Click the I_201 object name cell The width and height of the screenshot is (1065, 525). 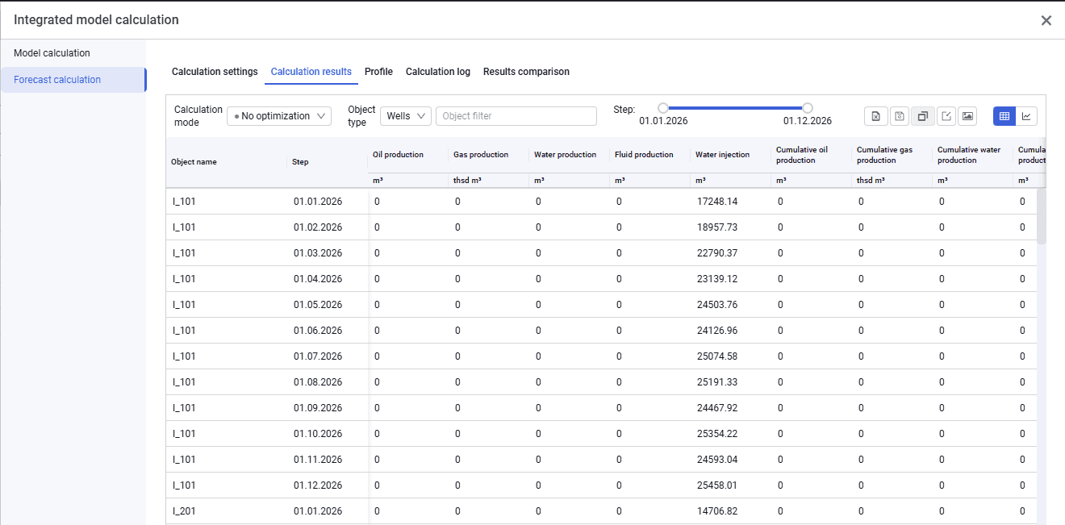pos(184,511)
